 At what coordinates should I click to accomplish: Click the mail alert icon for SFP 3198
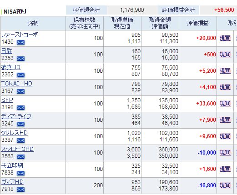coord(20,108)
